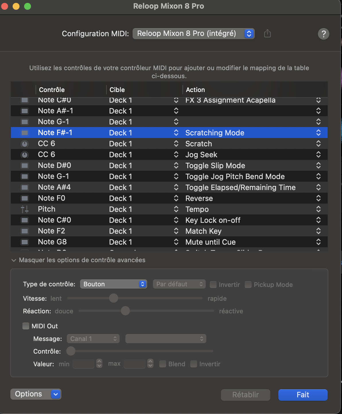Click the Valeur max input field
Viewport: 342px width, 414px height.
135,364
